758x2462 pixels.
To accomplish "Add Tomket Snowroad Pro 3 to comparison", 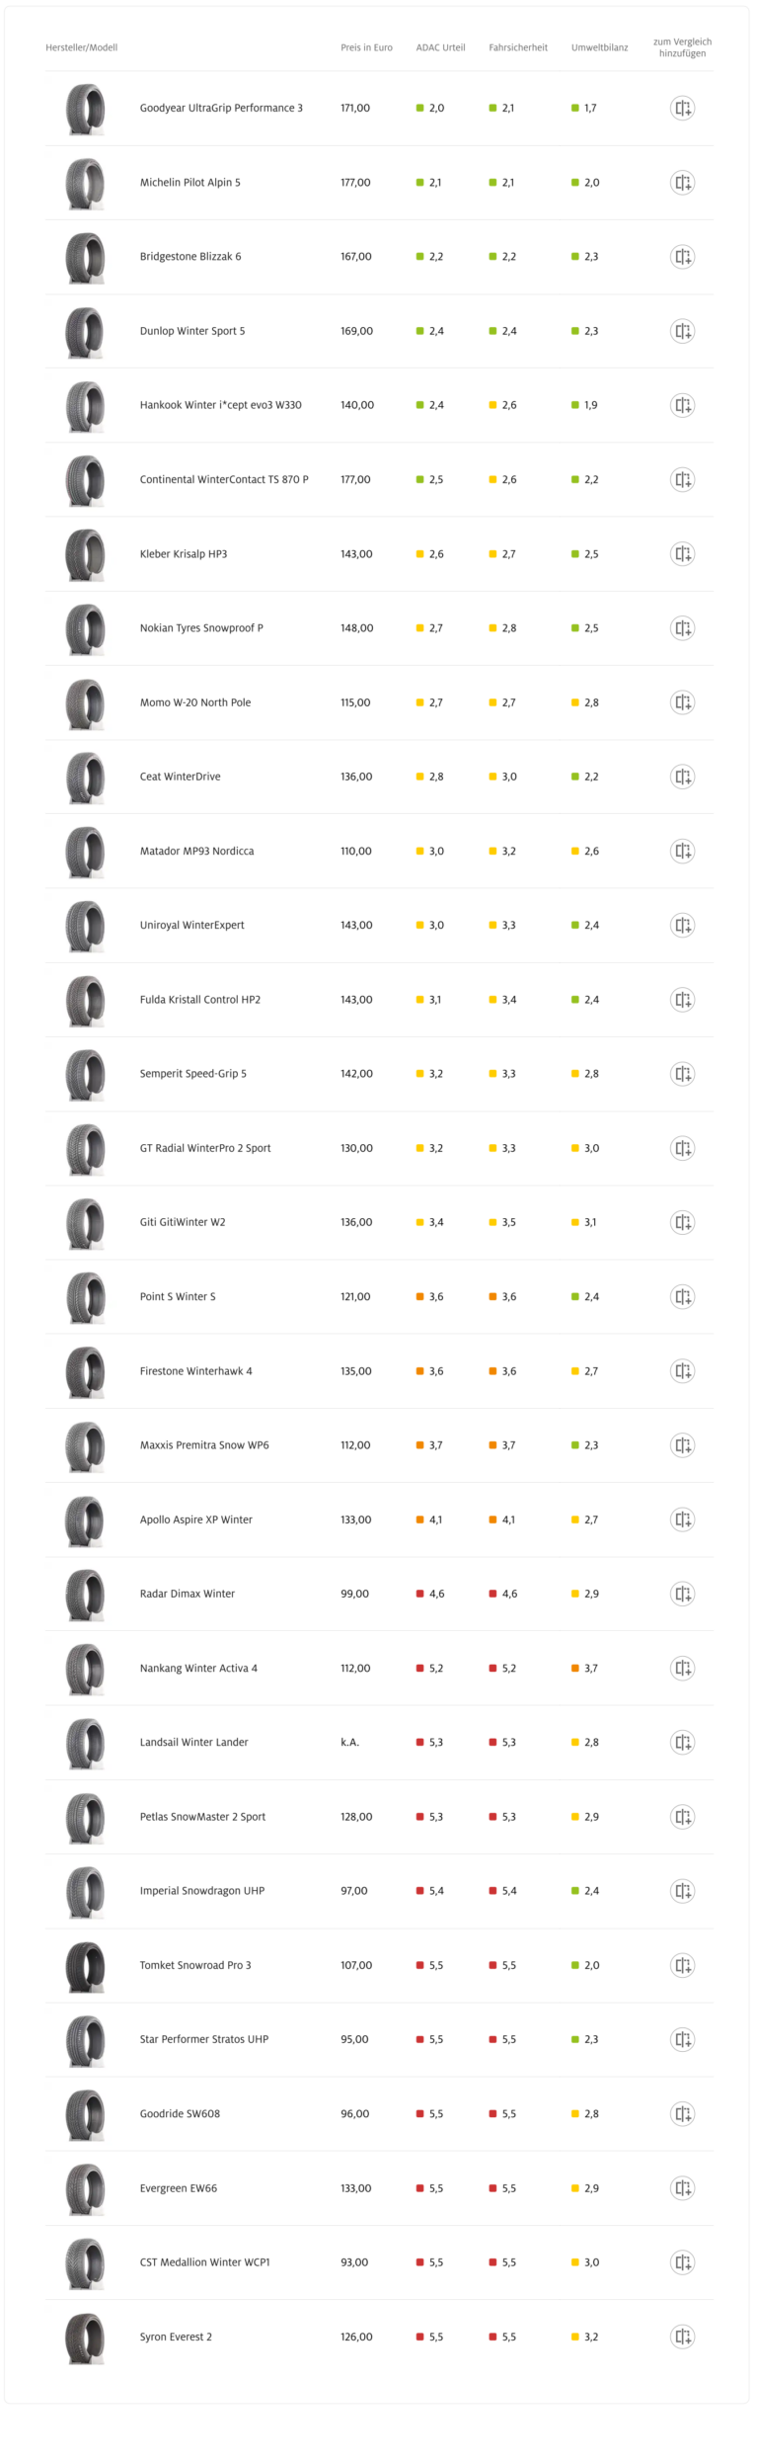I will [x=682, y=1965].
